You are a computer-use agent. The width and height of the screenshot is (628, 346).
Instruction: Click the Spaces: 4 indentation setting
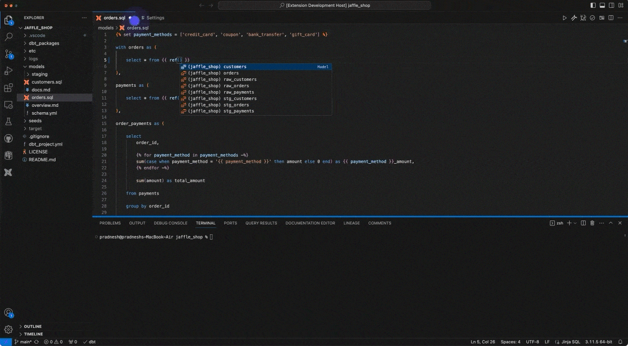pyautogui.click(x=511, y=342)
